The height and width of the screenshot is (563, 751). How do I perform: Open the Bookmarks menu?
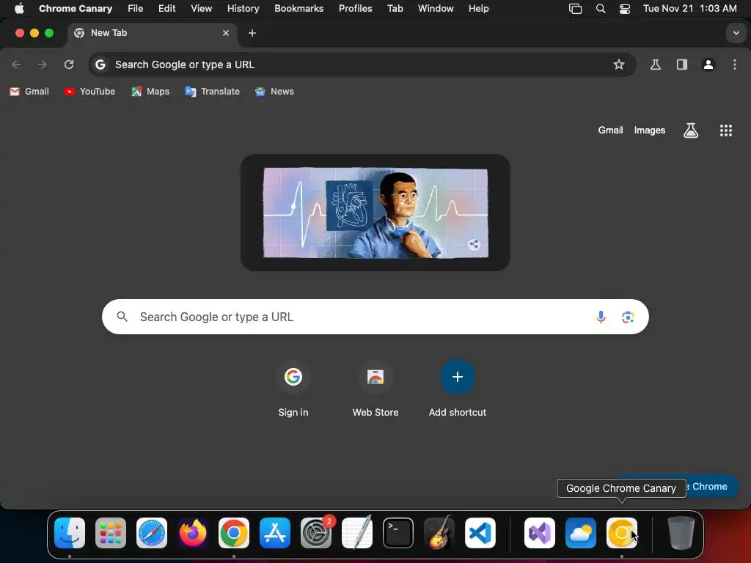[299, 9]
